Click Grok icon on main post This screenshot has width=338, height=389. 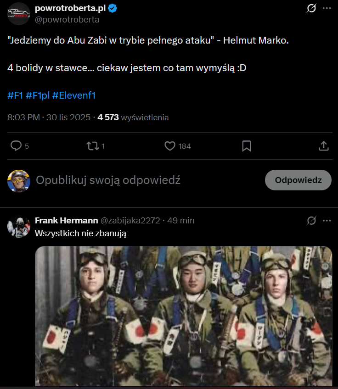[311, 8]
